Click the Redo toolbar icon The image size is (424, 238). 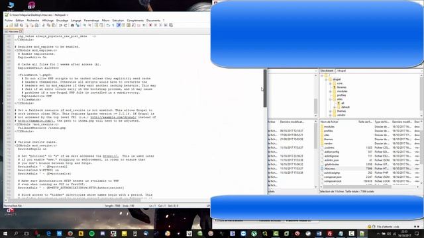(x=66, y=25)
